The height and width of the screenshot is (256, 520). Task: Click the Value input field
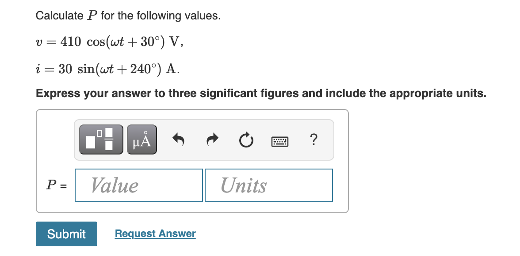(x=138, y=185)
